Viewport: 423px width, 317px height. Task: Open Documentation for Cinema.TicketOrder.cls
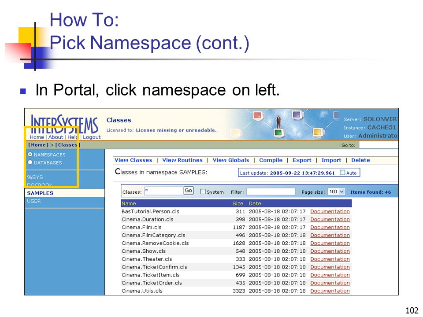(330, 283)
